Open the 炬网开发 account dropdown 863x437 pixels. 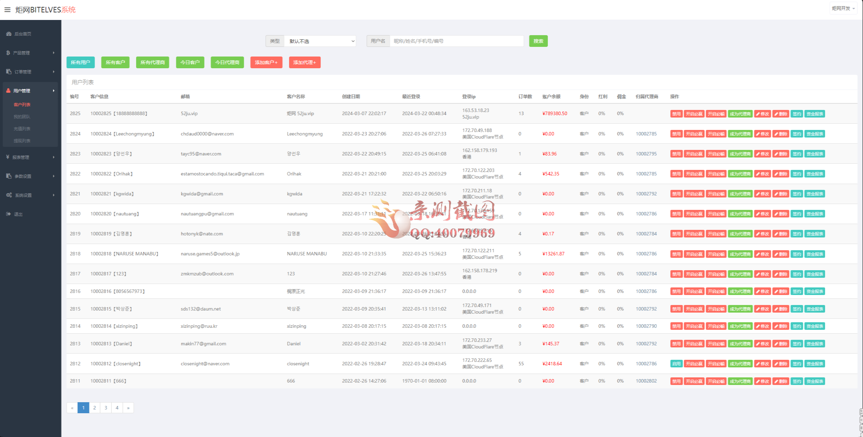point(843,8)
